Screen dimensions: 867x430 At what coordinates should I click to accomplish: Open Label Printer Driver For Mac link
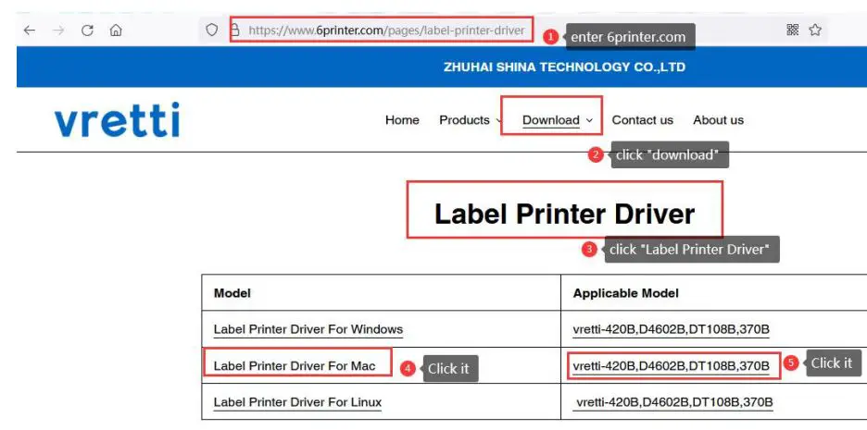(295, 366)
